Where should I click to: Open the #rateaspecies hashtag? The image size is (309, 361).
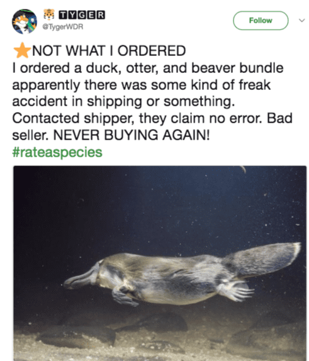[x=57, y=152]
